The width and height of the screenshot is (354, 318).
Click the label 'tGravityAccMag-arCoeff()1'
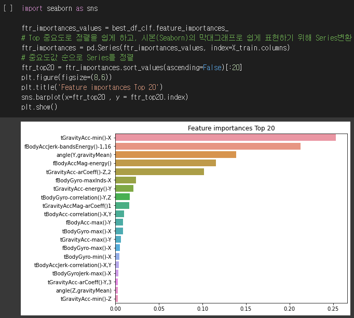pyautogui.click(x=77, y=206)
